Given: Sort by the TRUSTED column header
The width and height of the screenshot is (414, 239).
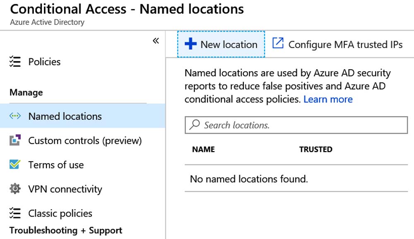Looking at the screenshot, I should click(x=316, y=149).
